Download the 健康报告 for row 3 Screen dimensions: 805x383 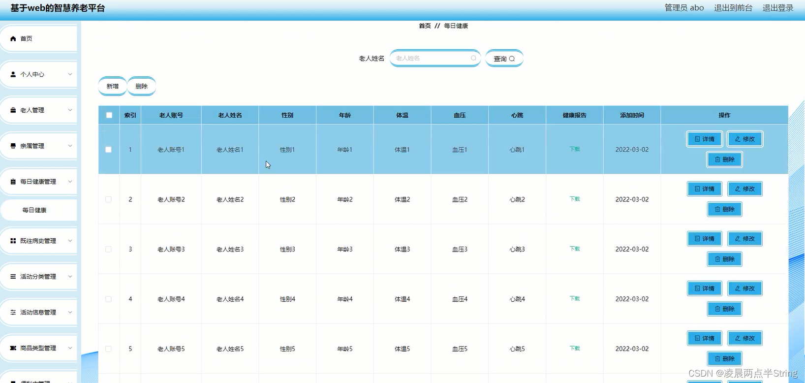(575, 249)
